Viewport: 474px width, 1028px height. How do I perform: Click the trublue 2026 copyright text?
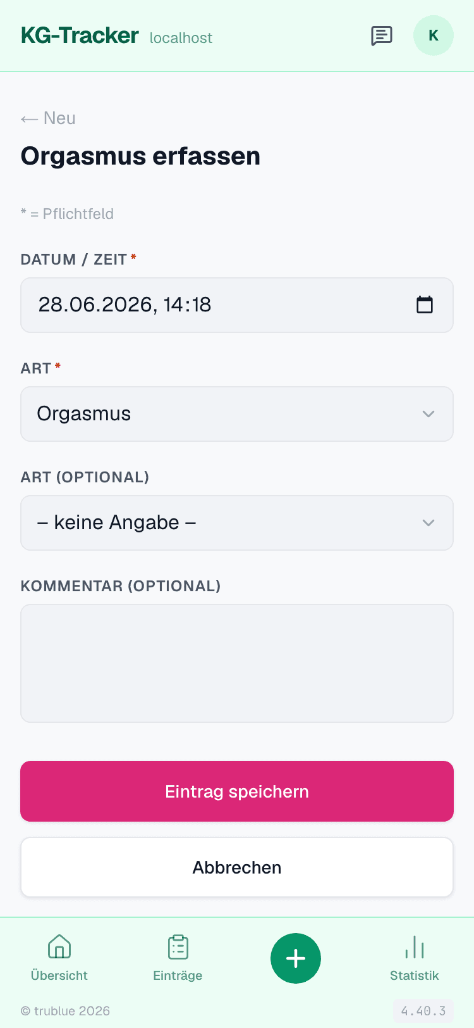click(x=66, y=1011)
